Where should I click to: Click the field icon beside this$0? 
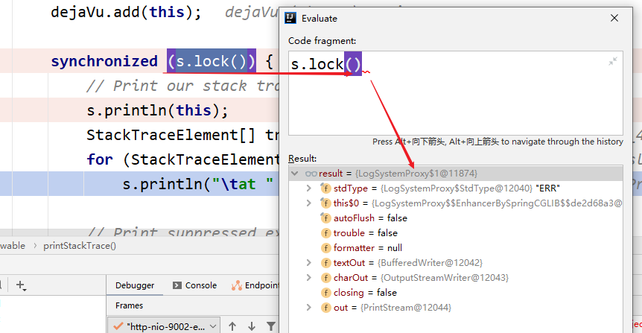click(x=325, y=203)
